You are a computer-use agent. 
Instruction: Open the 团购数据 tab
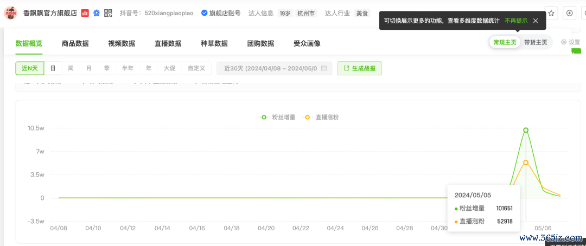(x=260, y=44)
